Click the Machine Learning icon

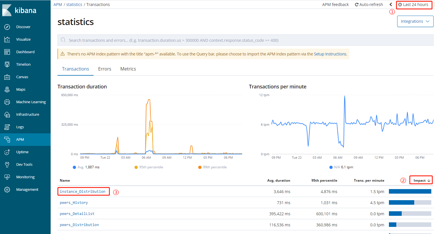[7, 102]
